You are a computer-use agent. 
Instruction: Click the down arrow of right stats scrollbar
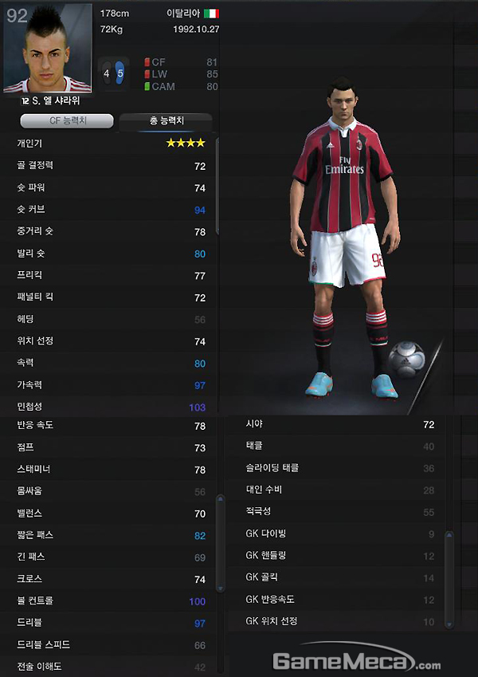click(x=449, y=624)
